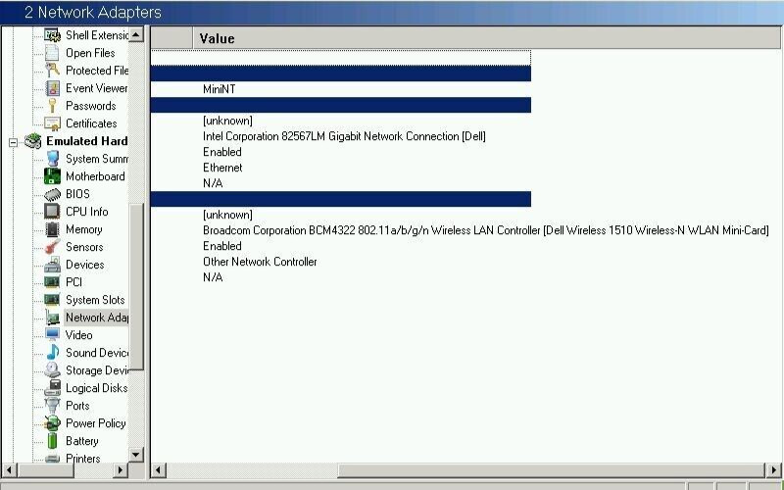The width and height of the screenshot is (784, 490).
Task: Select the Emulated Hardware label
Action: coord(87,141)
